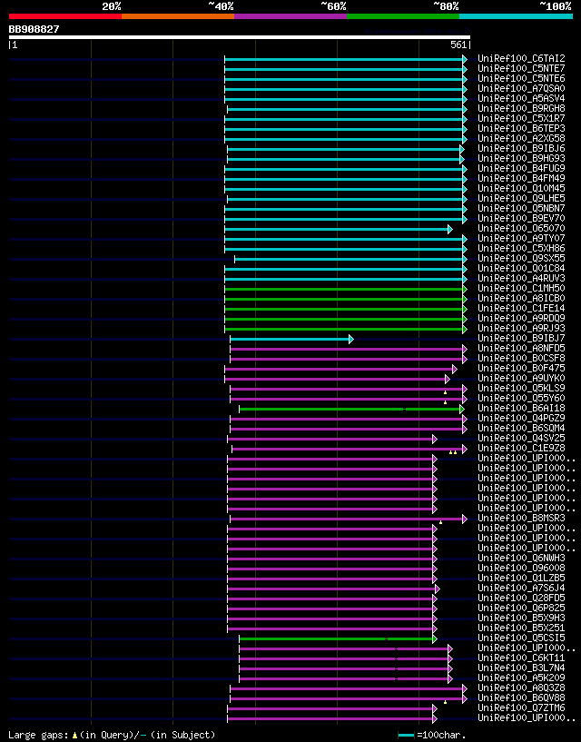Select the UniRef100_A9TY07 label

[521, 238]
